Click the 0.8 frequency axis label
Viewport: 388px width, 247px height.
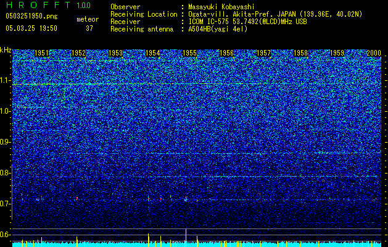pos(6,173)
